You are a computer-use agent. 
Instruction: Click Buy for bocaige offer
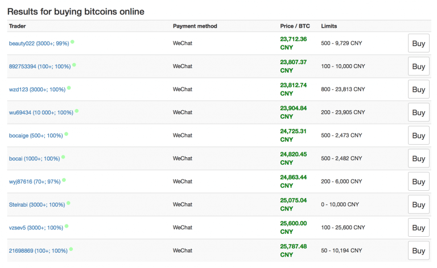click(419, 135)
